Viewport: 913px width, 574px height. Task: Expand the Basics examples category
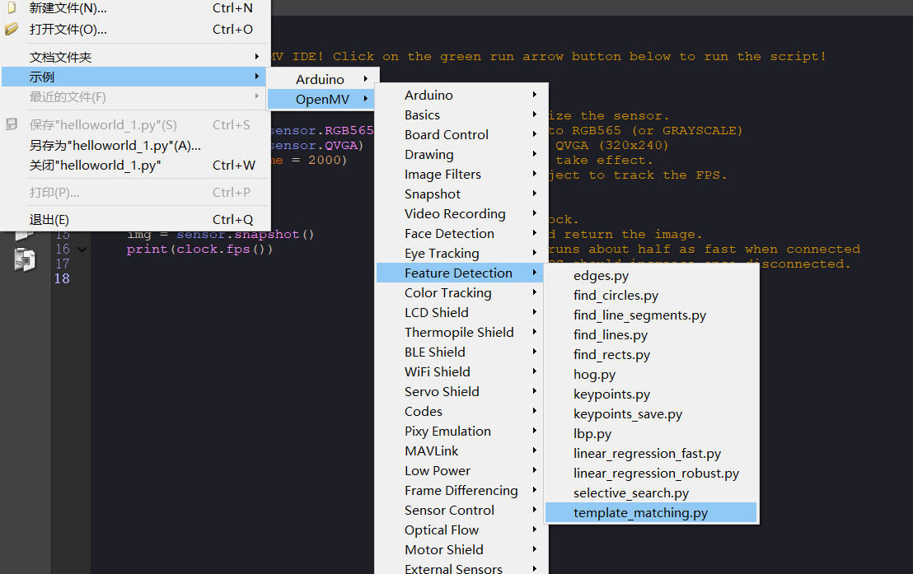point(460,114)
